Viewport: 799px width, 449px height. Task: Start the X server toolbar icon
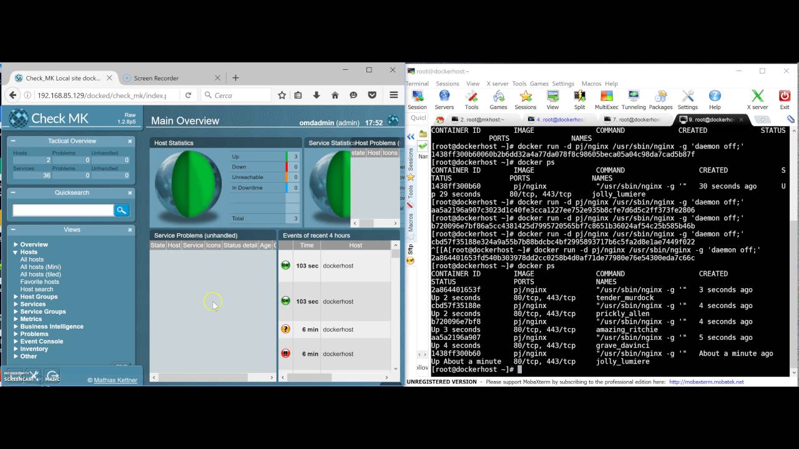[x=757, y=99]
